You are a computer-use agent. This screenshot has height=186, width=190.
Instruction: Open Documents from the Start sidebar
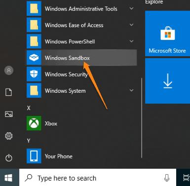click(9, 92)
